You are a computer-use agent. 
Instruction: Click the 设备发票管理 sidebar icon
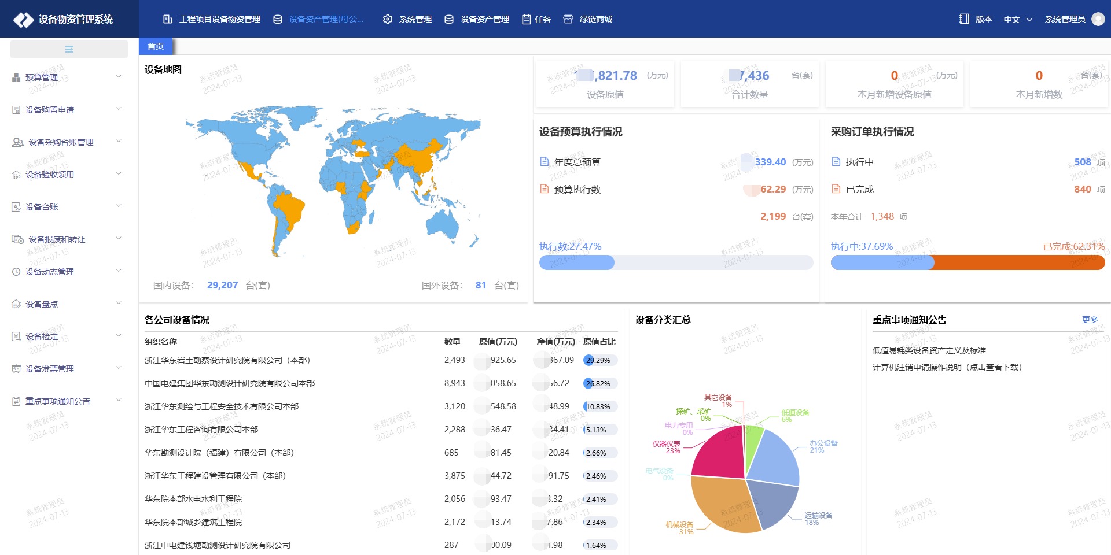(x=16, y=369)
